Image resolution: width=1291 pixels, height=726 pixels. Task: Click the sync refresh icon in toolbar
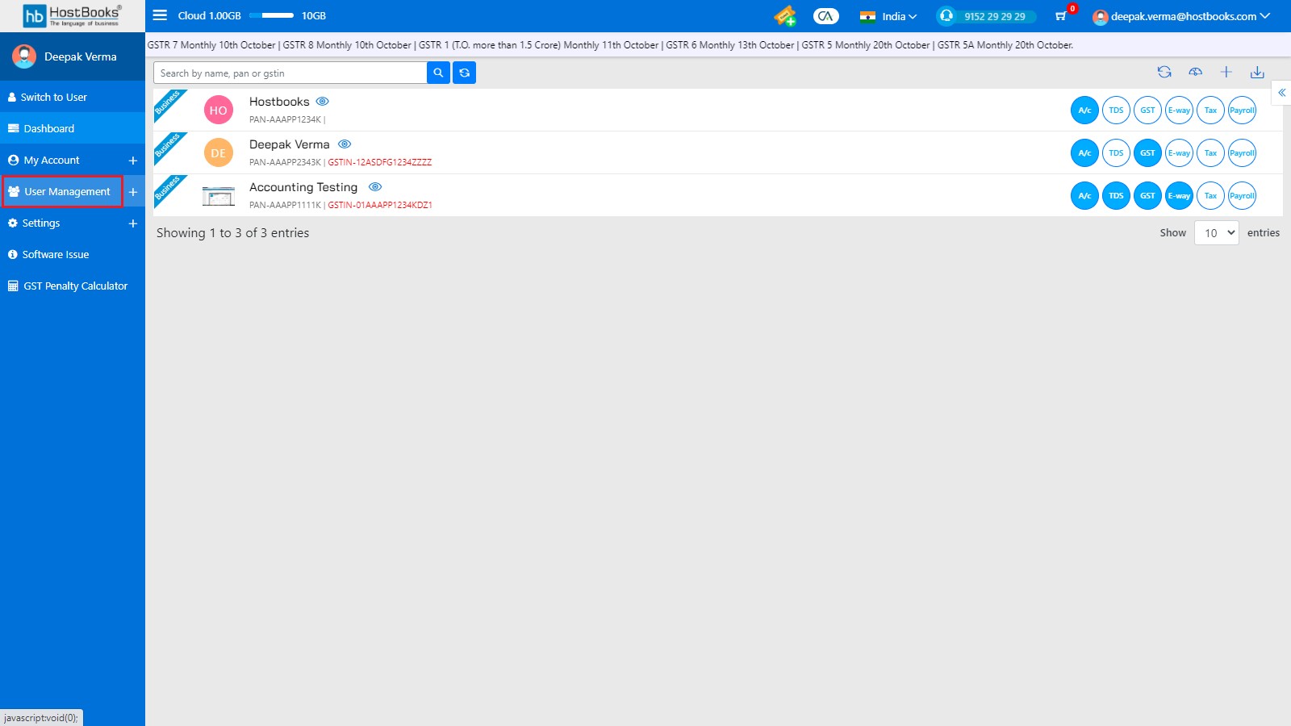click(x=1164, y=72)
